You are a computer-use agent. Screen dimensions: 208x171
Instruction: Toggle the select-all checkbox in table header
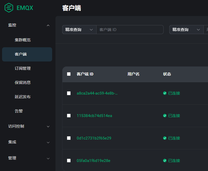pos(69,74)
